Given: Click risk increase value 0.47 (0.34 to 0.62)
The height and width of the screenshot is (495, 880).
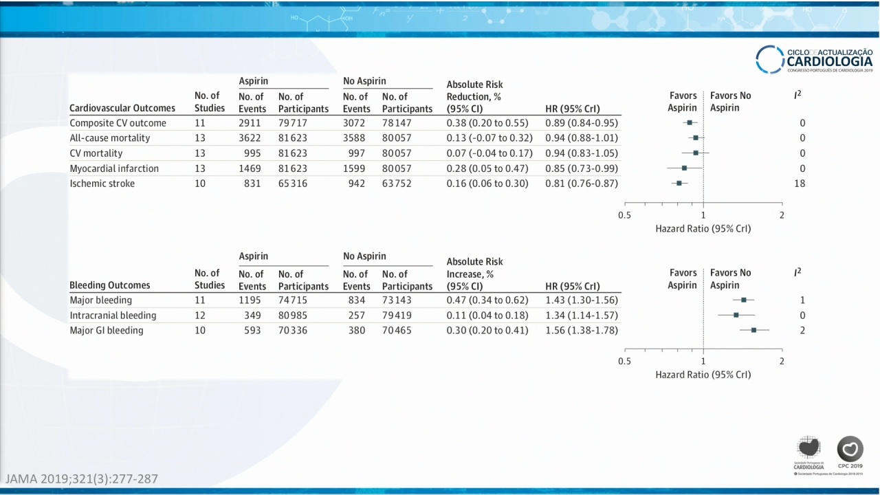Looking at the screenshot, I should click(x=487, y=300).
